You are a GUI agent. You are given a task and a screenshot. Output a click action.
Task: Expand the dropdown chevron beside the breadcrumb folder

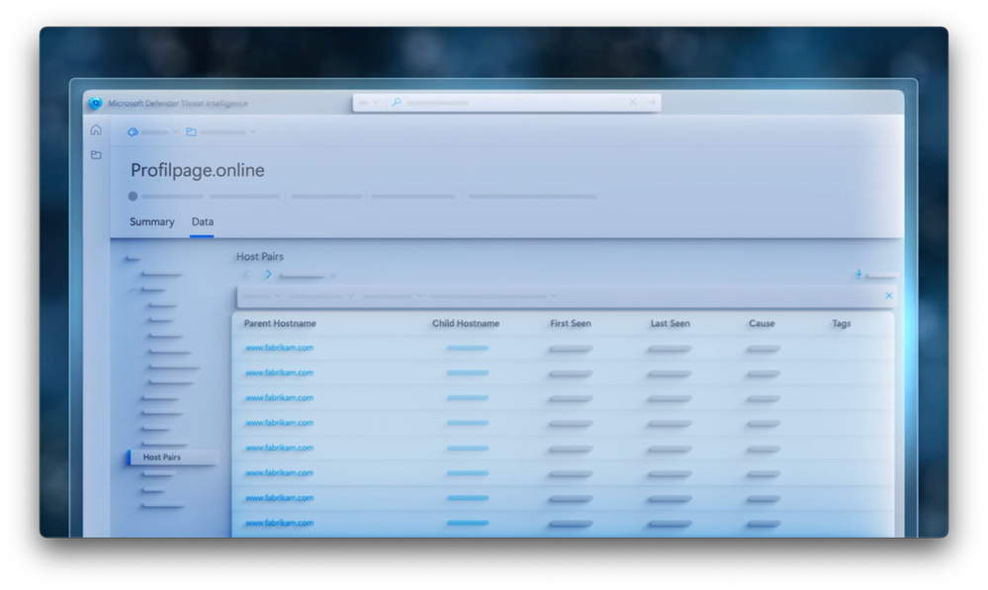pos(253,132)
